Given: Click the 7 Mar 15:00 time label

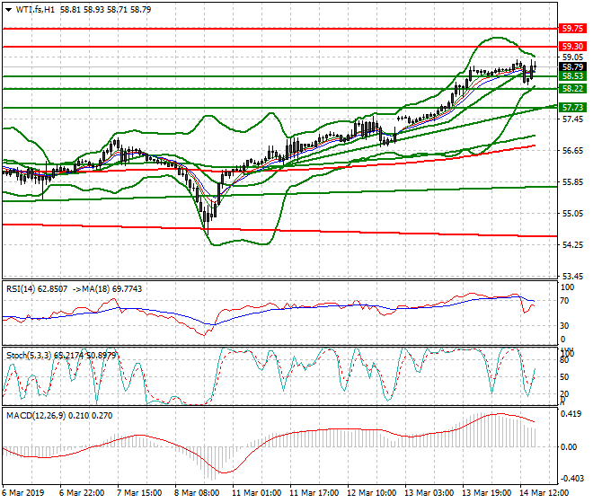Looking at the screenshot, I should pos(139,493).
